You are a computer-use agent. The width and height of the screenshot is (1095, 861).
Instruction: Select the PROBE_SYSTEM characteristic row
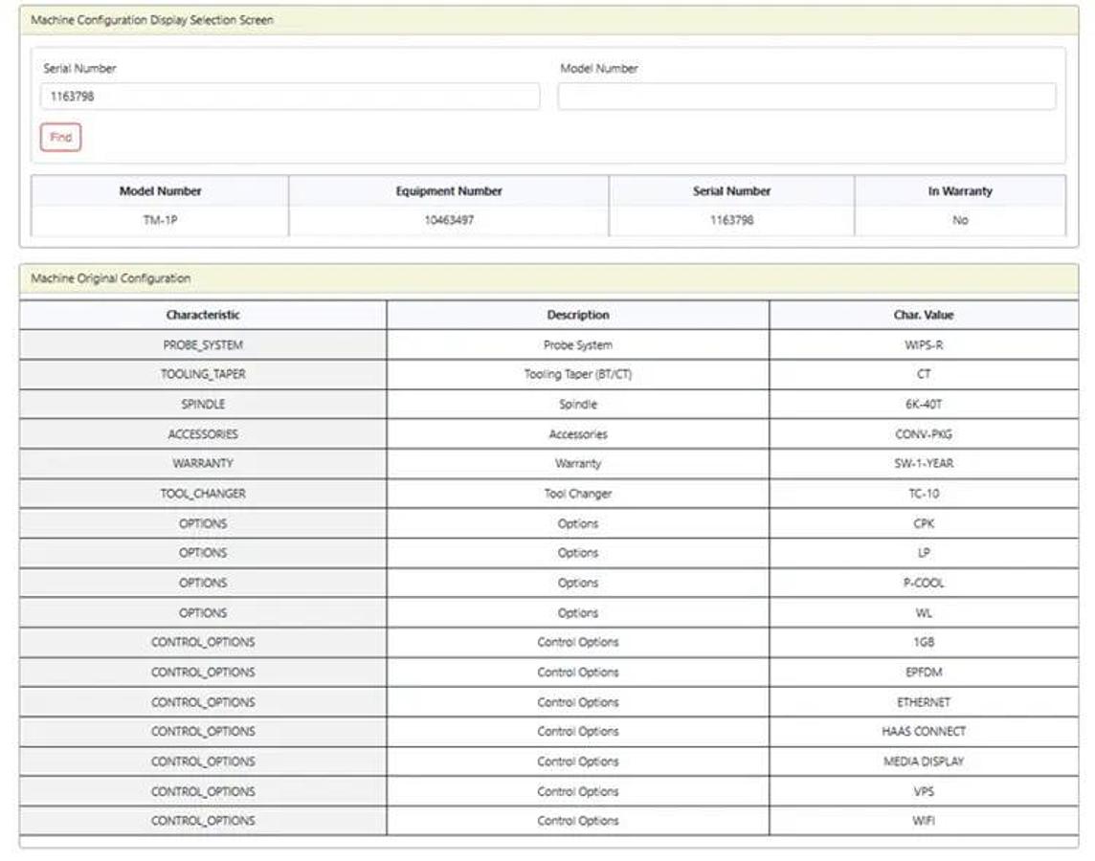203,345
